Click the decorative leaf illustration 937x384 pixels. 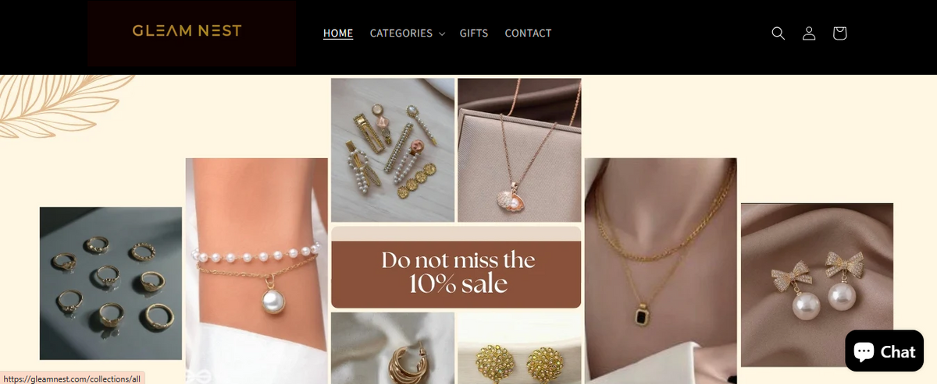pyautogui.click(x=66, y=106)
